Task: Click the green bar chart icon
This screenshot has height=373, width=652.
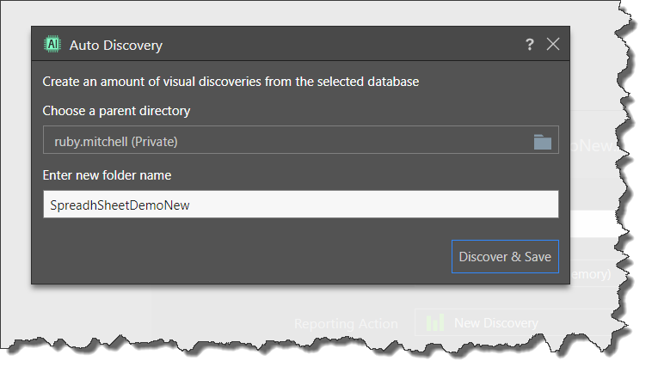Action: pyautogui.click(x=435, y=322)
